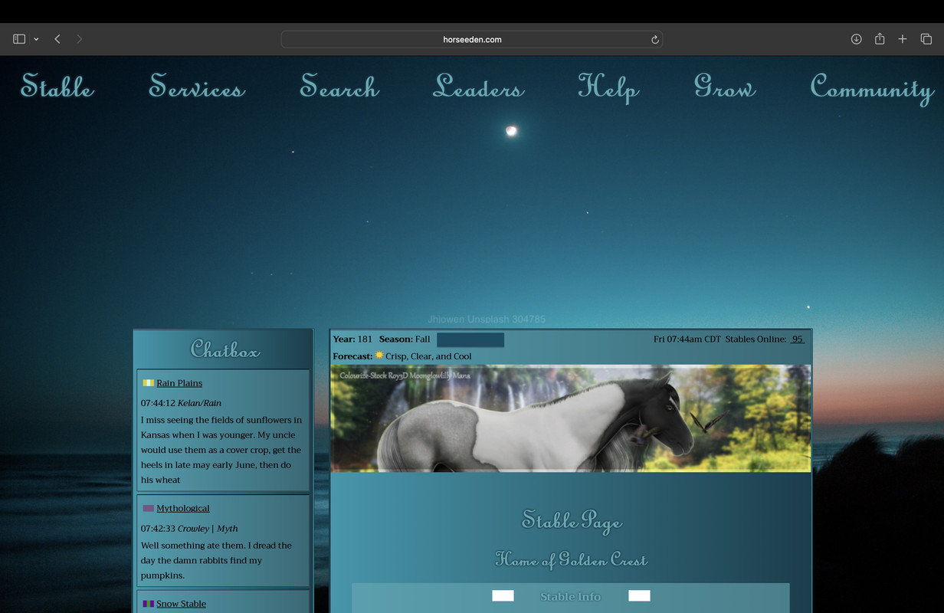Click the Chatbox heading
The image size is (944, 613).
click(225, 349)
